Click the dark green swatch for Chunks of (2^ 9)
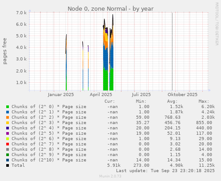Viewport: 221px width, 181px height. click(8, 155)
